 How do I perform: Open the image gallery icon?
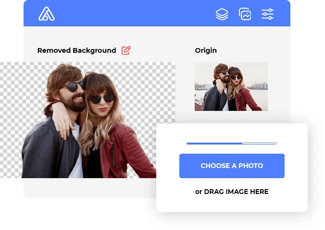[245, 14]
